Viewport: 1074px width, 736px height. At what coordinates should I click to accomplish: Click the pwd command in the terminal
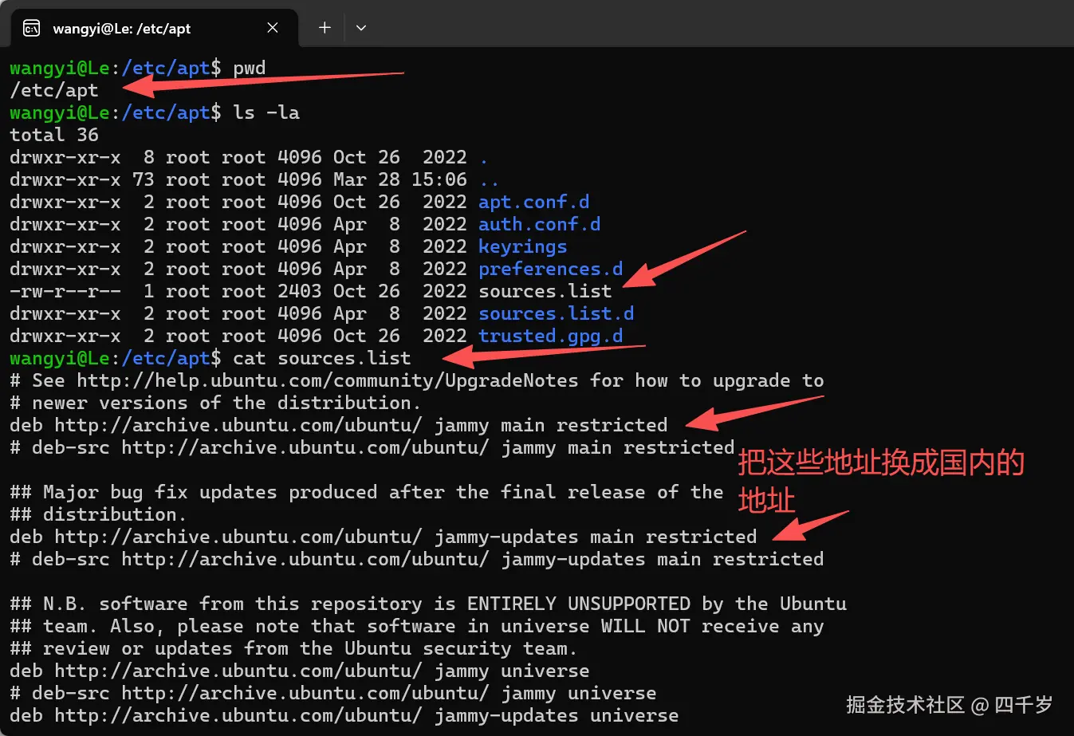click(x=248, y=68)
